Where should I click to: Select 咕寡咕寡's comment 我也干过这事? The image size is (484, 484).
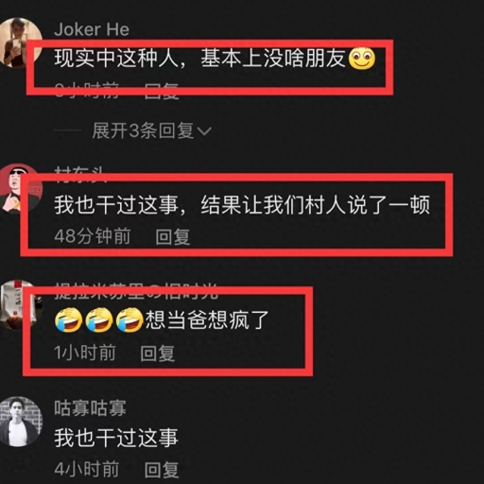(116, 438)
